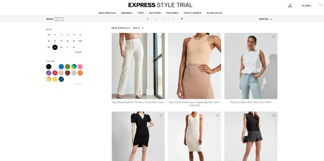Screen dimensions: 324x161
Task: Open the Show 24 items dropdown
Action: (59, 19)
